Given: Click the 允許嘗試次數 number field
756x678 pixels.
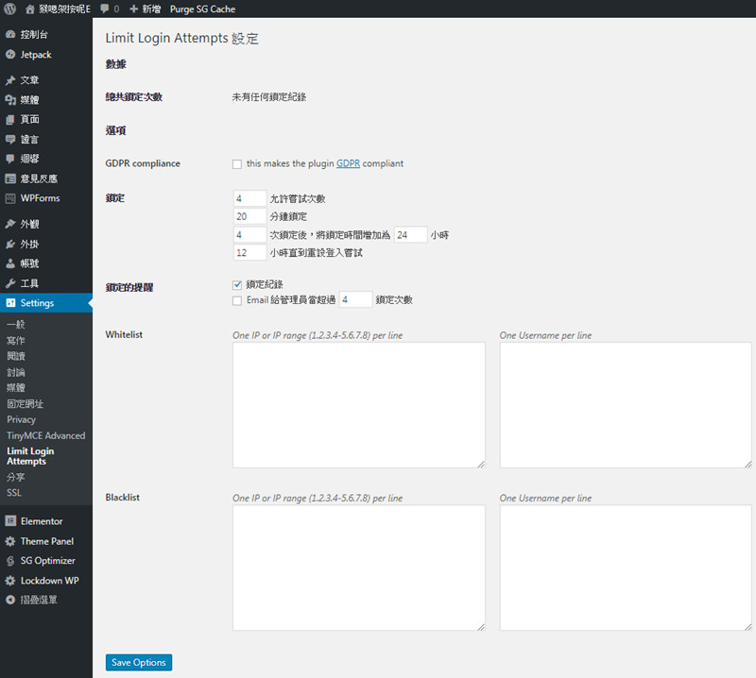Looking at the screenshot, I should (249, 198).
